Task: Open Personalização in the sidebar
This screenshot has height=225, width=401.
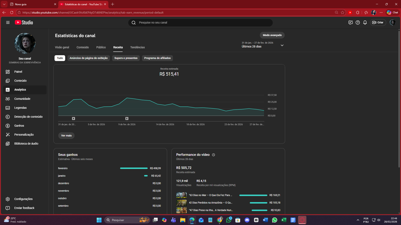Action: coord(24,135)
